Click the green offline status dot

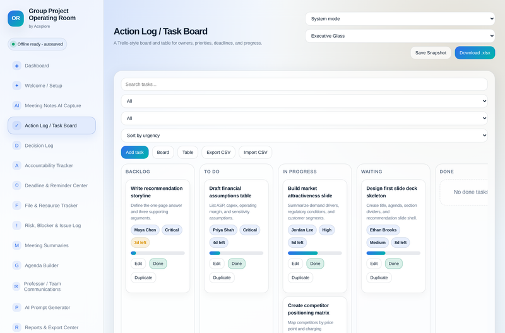[x=13, y=44]
